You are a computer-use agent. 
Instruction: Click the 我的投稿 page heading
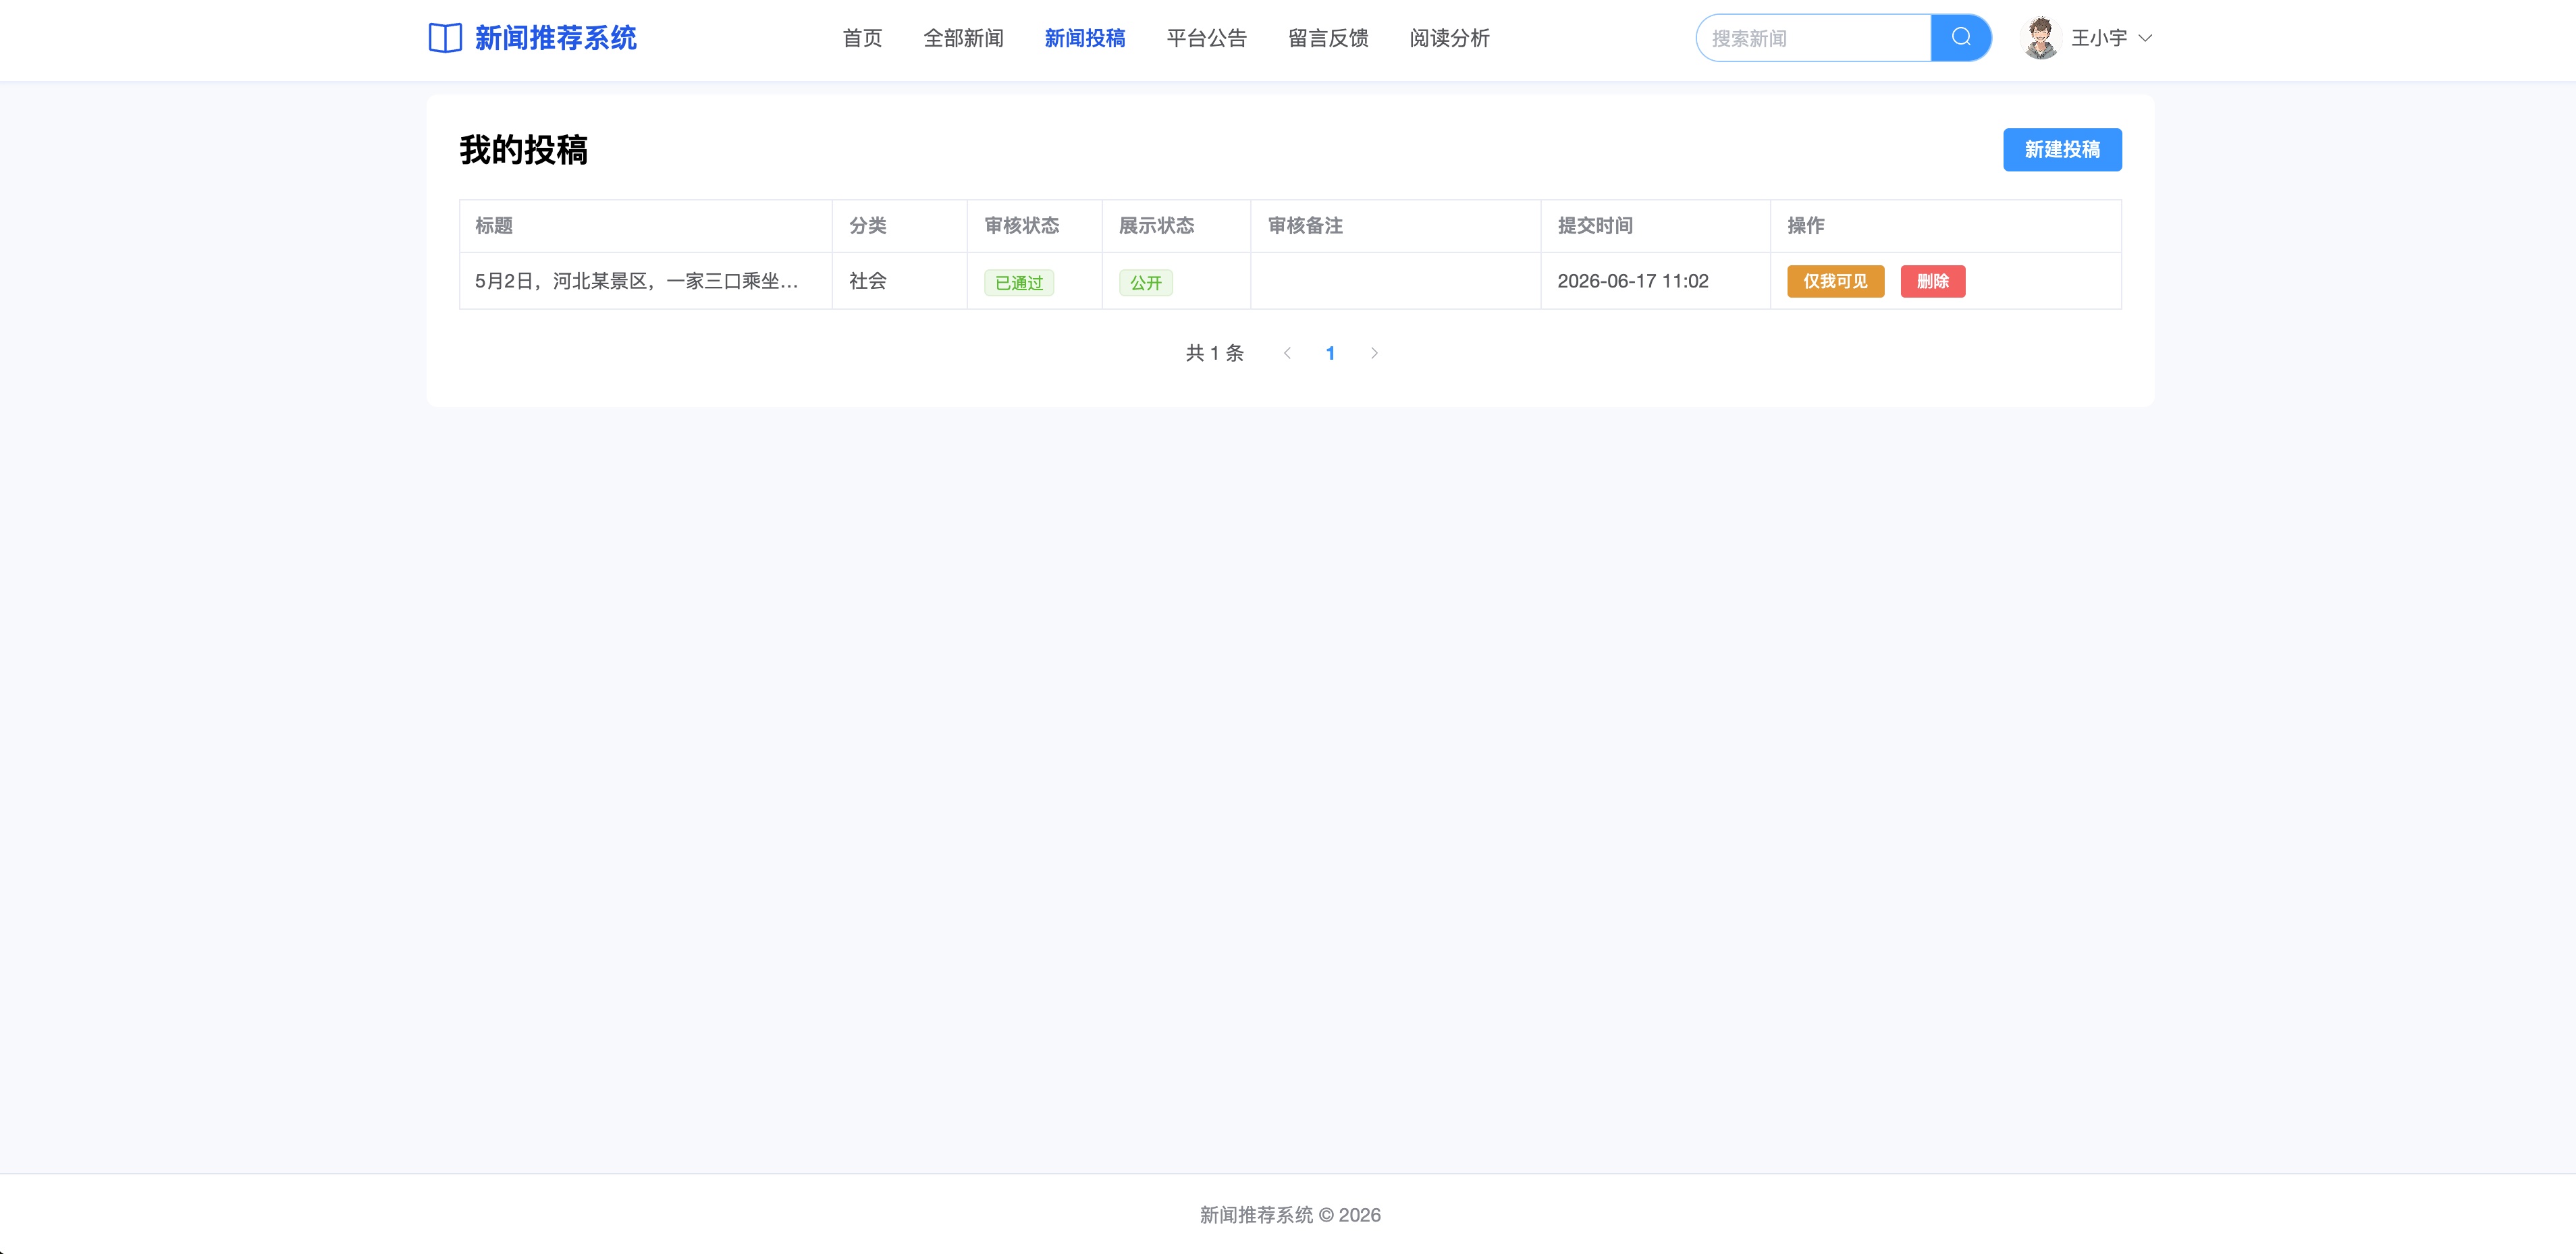523,150
